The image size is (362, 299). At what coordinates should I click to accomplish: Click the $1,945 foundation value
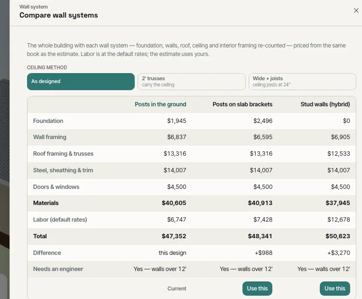(x=176, y=121)
